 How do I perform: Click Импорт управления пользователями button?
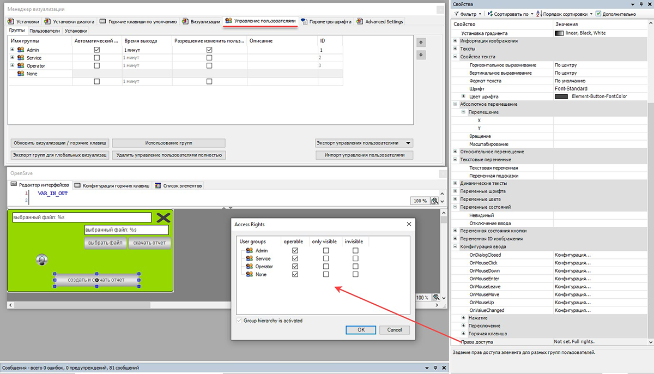(364, 155)
